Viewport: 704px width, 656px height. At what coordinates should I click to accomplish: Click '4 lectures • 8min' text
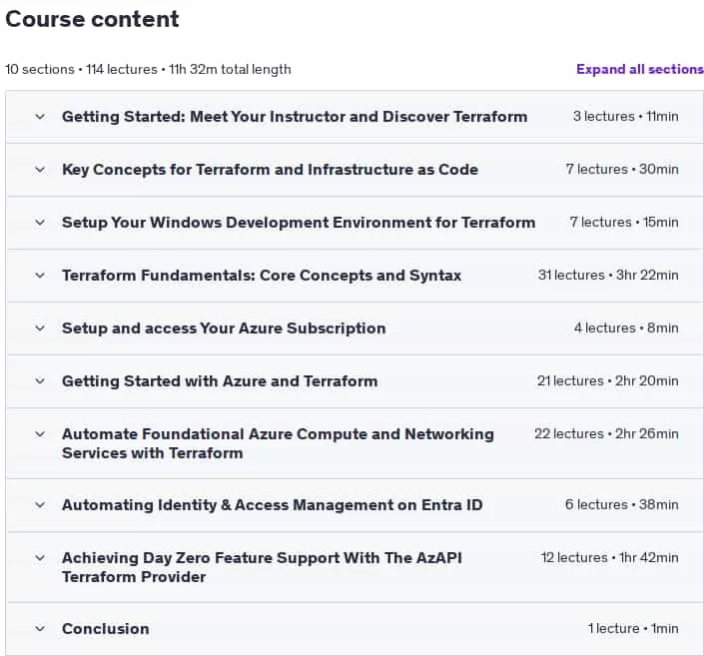(626, 328)
